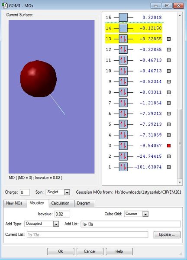Image resolution: width=187 pixels, height=260 pixels.
Task: Click energy value -0.52314
Action: tap(151, 81)
